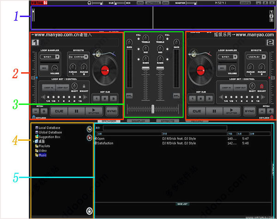Click the deck 2 number badge
The image size is (277, 219).
point(270,42)
